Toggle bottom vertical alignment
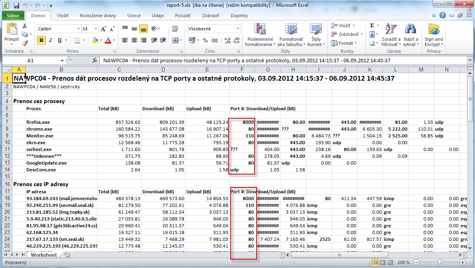This screenshot has height=268, width=475. coord(143,29)
